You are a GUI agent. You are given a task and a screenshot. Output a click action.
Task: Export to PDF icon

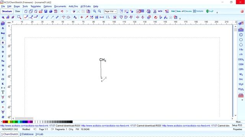[x=56, y=11]
